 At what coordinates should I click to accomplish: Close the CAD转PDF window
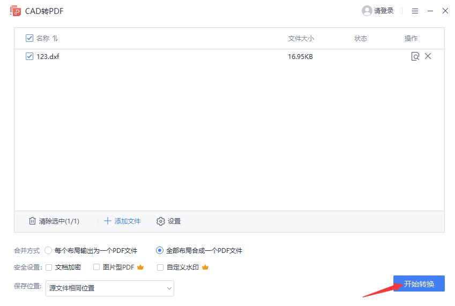pos(445,11)
